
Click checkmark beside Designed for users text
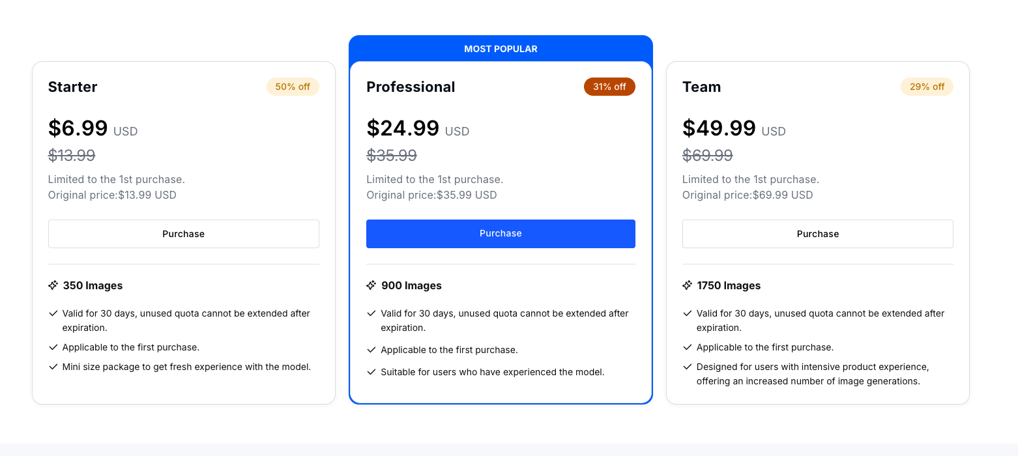687,367
